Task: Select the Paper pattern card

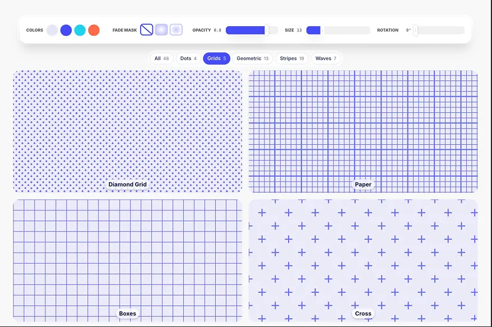Action: click(x=363, y=131)
